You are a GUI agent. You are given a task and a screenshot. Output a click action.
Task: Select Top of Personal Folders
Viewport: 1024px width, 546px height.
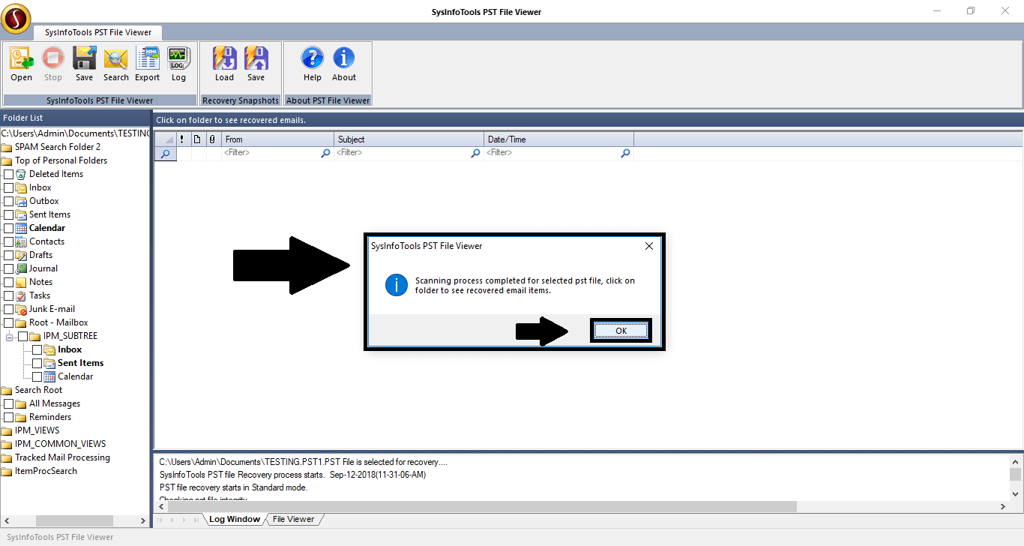61,160
